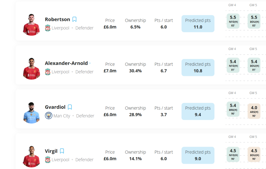Screen dimensions: 266x169
Task: Click Virgil's GW 5 BOU(H) fixture cell
Action: (254, 155)
